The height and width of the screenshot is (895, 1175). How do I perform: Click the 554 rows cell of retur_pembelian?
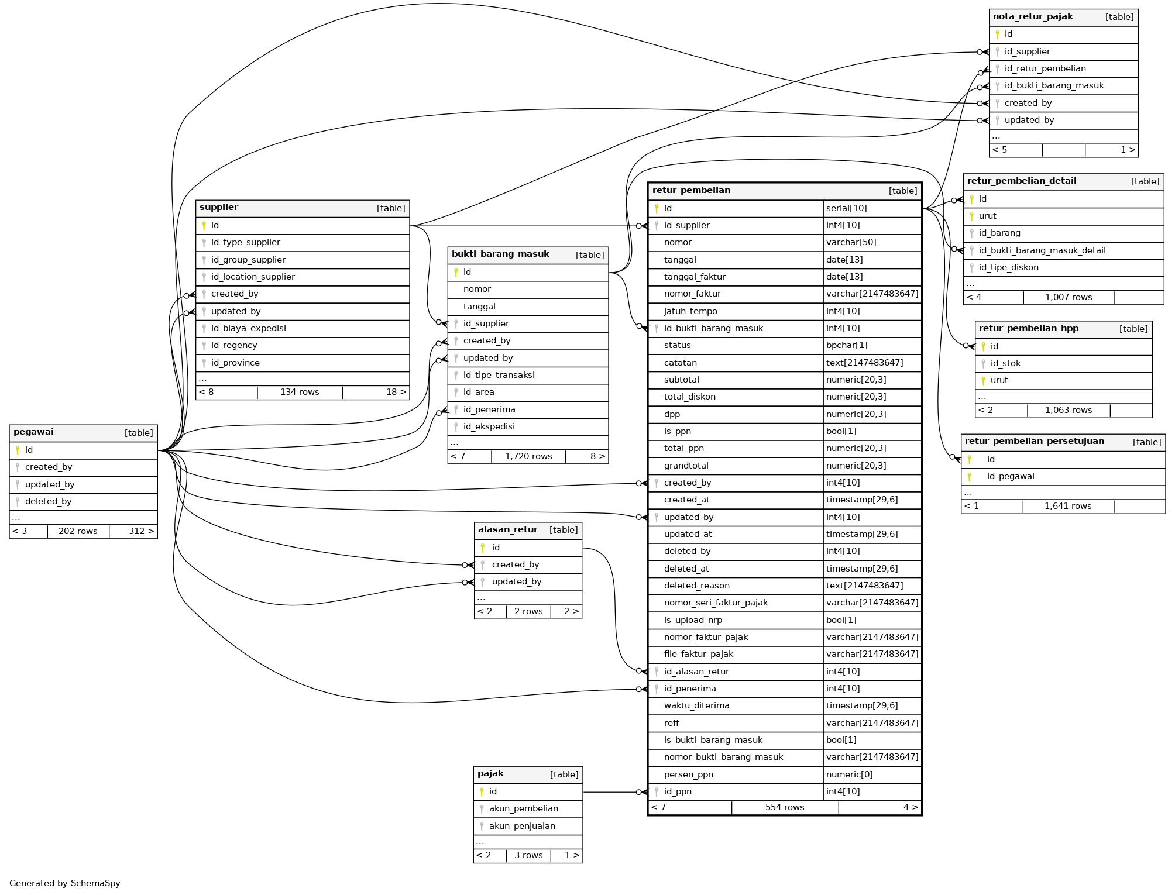coord(784,807)
